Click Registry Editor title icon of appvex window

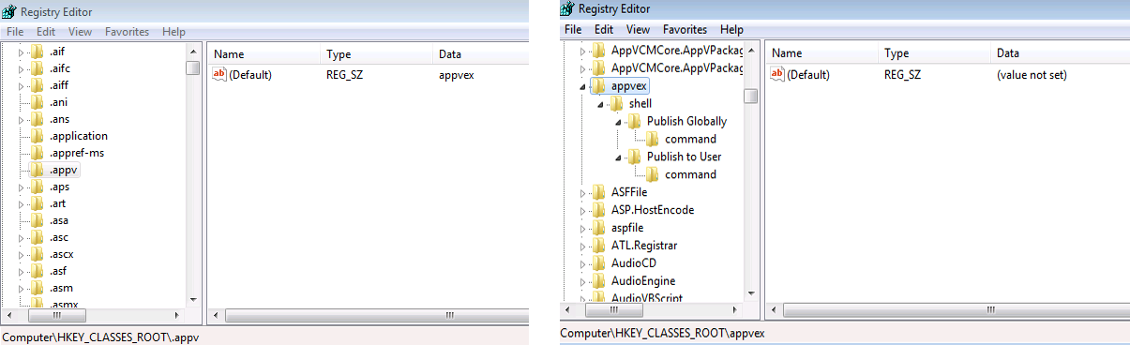pos(566,8)
